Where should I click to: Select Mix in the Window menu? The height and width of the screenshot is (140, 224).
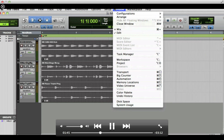(x=138, y=29)
